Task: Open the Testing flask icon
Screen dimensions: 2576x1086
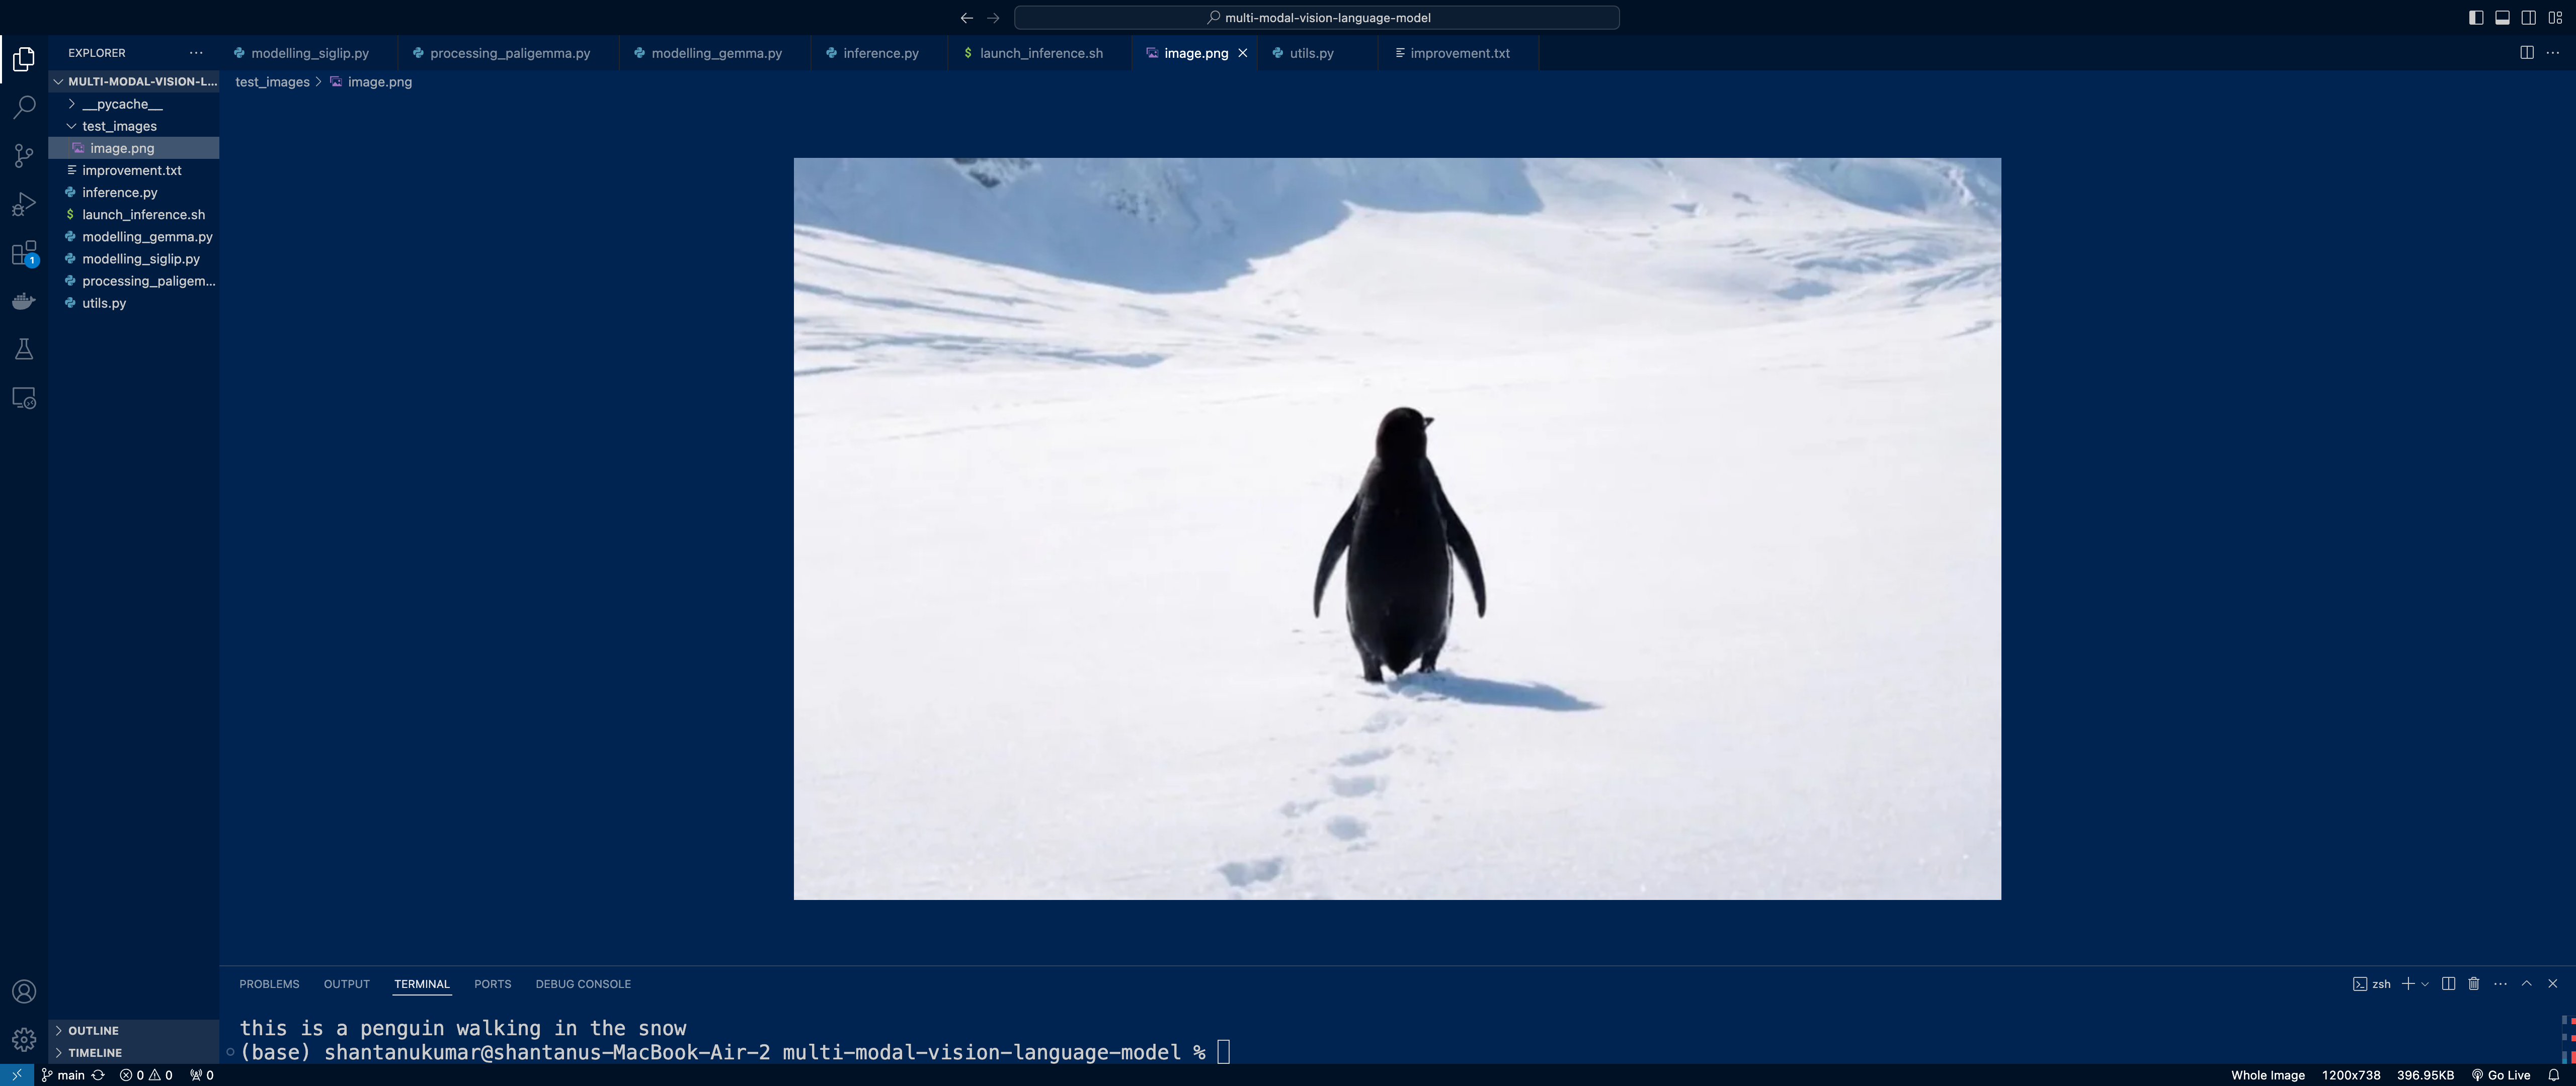Action: pos(24,349)
